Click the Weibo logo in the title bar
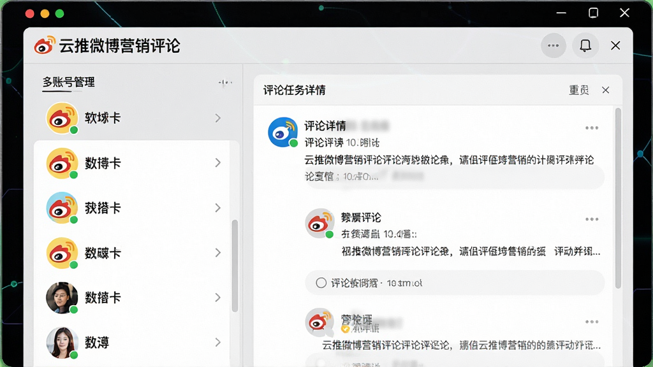The width and height of the screenshot is (653, 367). click(x=45, y=45)
